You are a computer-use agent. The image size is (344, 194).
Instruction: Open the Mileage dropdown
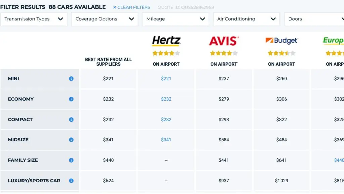coord(175,19)
